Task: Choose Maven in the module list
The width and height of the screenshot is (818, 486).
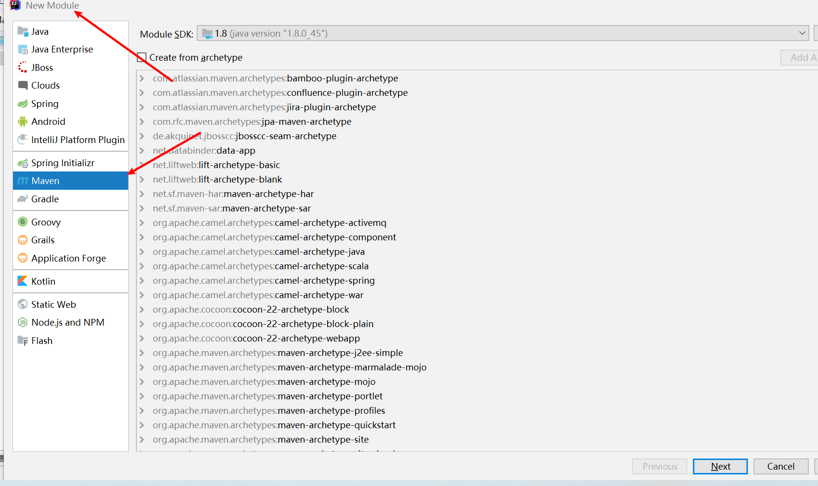Action: tap(70, 181)
